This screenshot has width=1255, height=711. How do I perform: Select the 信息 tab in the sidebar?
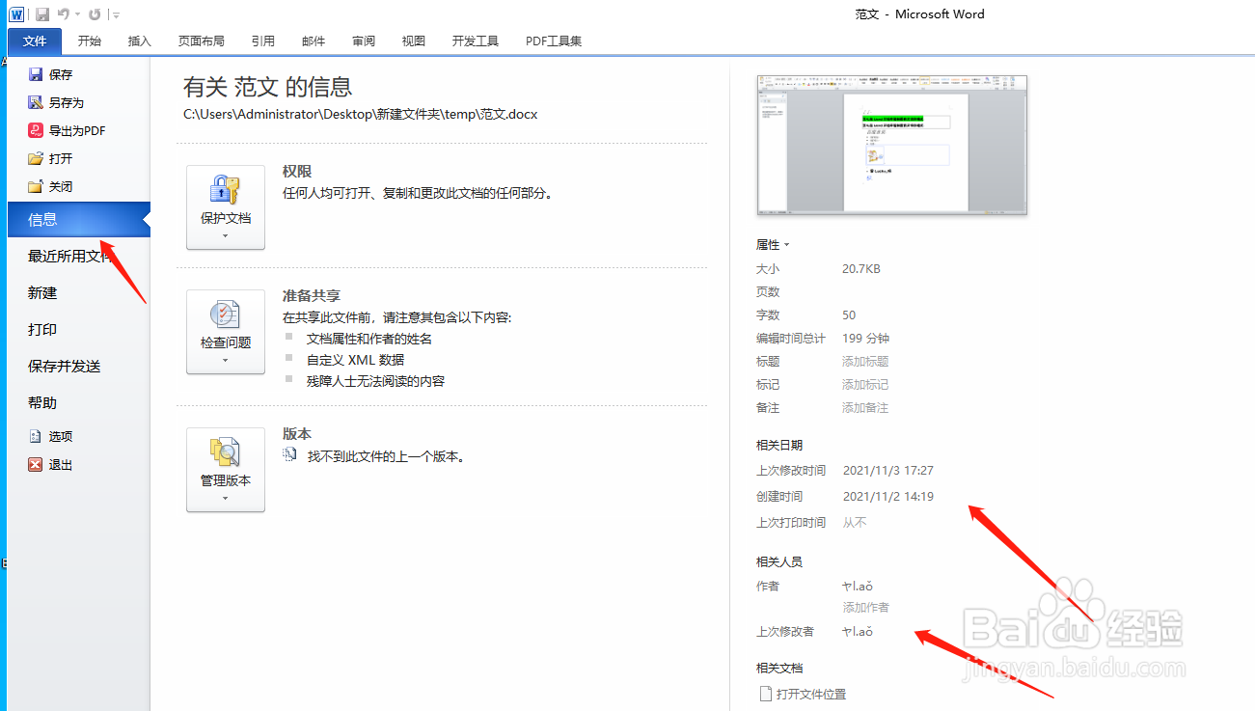tap(78, 219)
